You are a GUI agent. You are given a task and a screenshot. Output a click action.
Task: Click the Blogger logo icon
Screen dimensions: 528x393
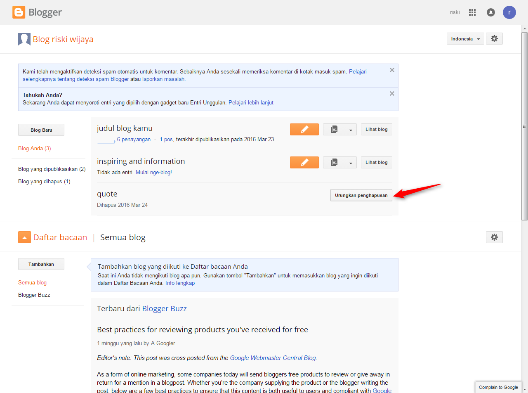pos(19,12)
